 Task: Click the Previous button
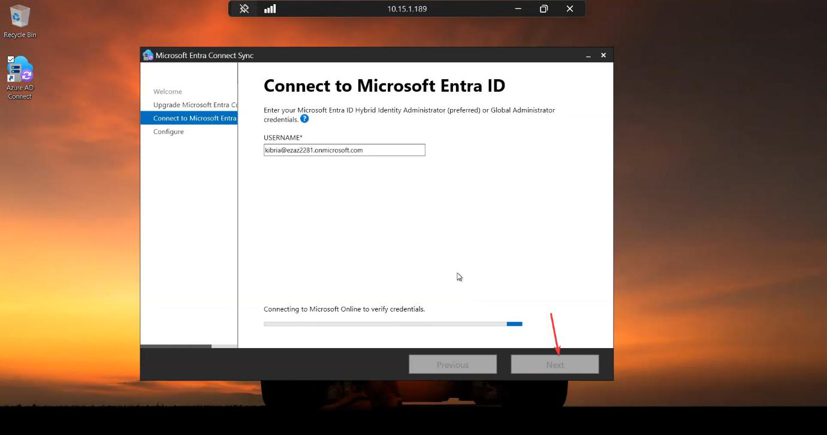(x=452, y=364)
